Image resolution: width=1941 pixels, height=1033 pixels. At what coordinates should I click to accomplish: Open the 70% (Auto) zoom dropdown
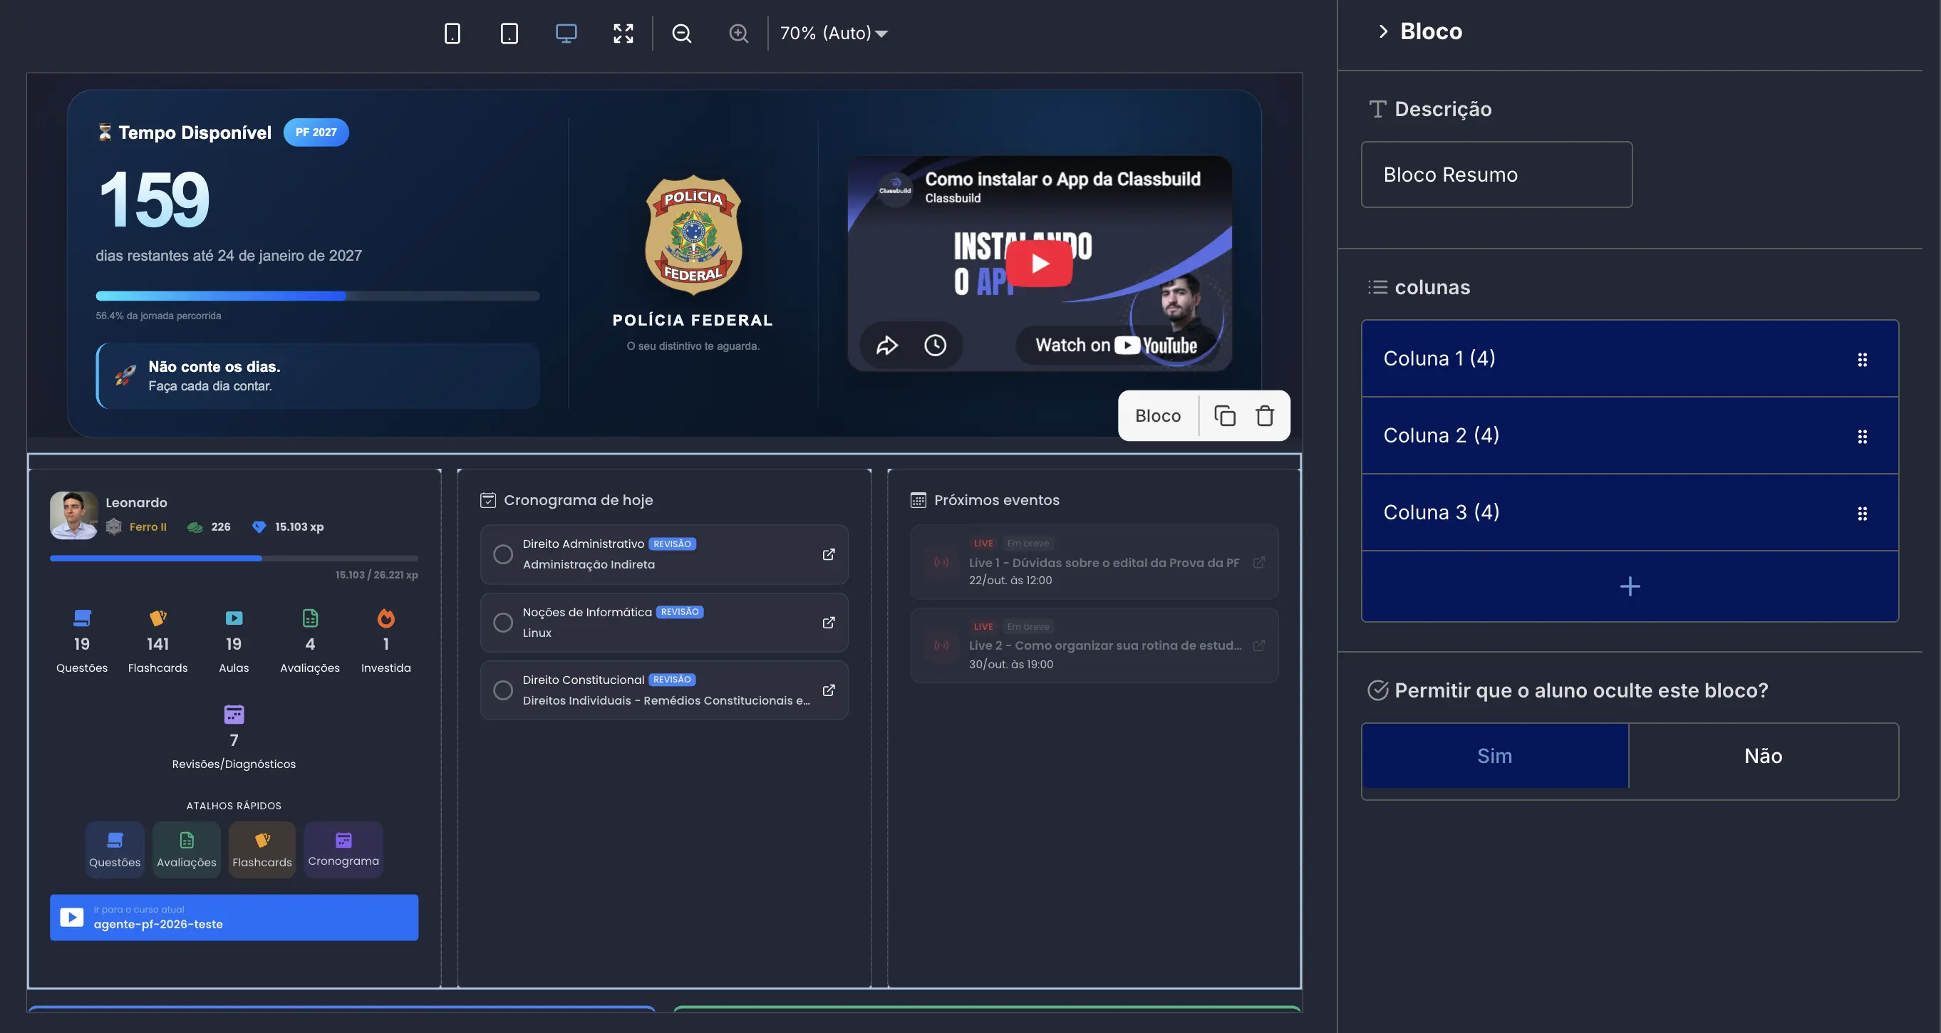click(x=834, y=33)
